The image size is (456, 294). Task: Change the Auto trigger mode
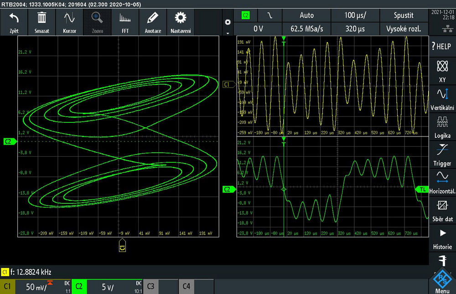306,16
